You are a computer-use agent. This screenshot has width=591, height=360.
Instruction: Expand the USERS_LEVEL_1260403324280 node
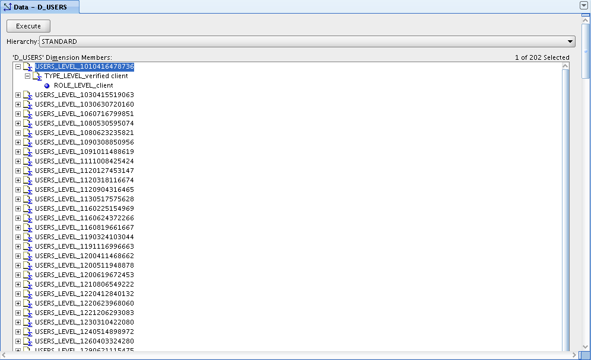click(x=18, y=341)
